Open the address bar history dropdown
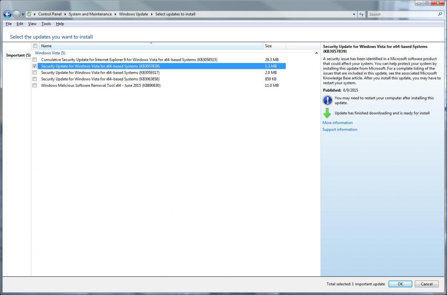 (354, 14)
